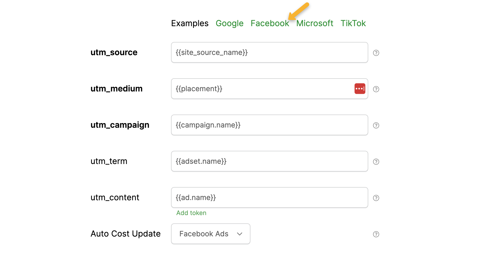This screenshot has width=491, height=256.
Task: Focus the {{ad.name}} text field
Action: point(269,197)
